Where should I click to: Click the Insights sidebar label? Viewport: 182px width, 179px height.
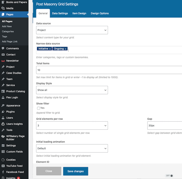11,178
